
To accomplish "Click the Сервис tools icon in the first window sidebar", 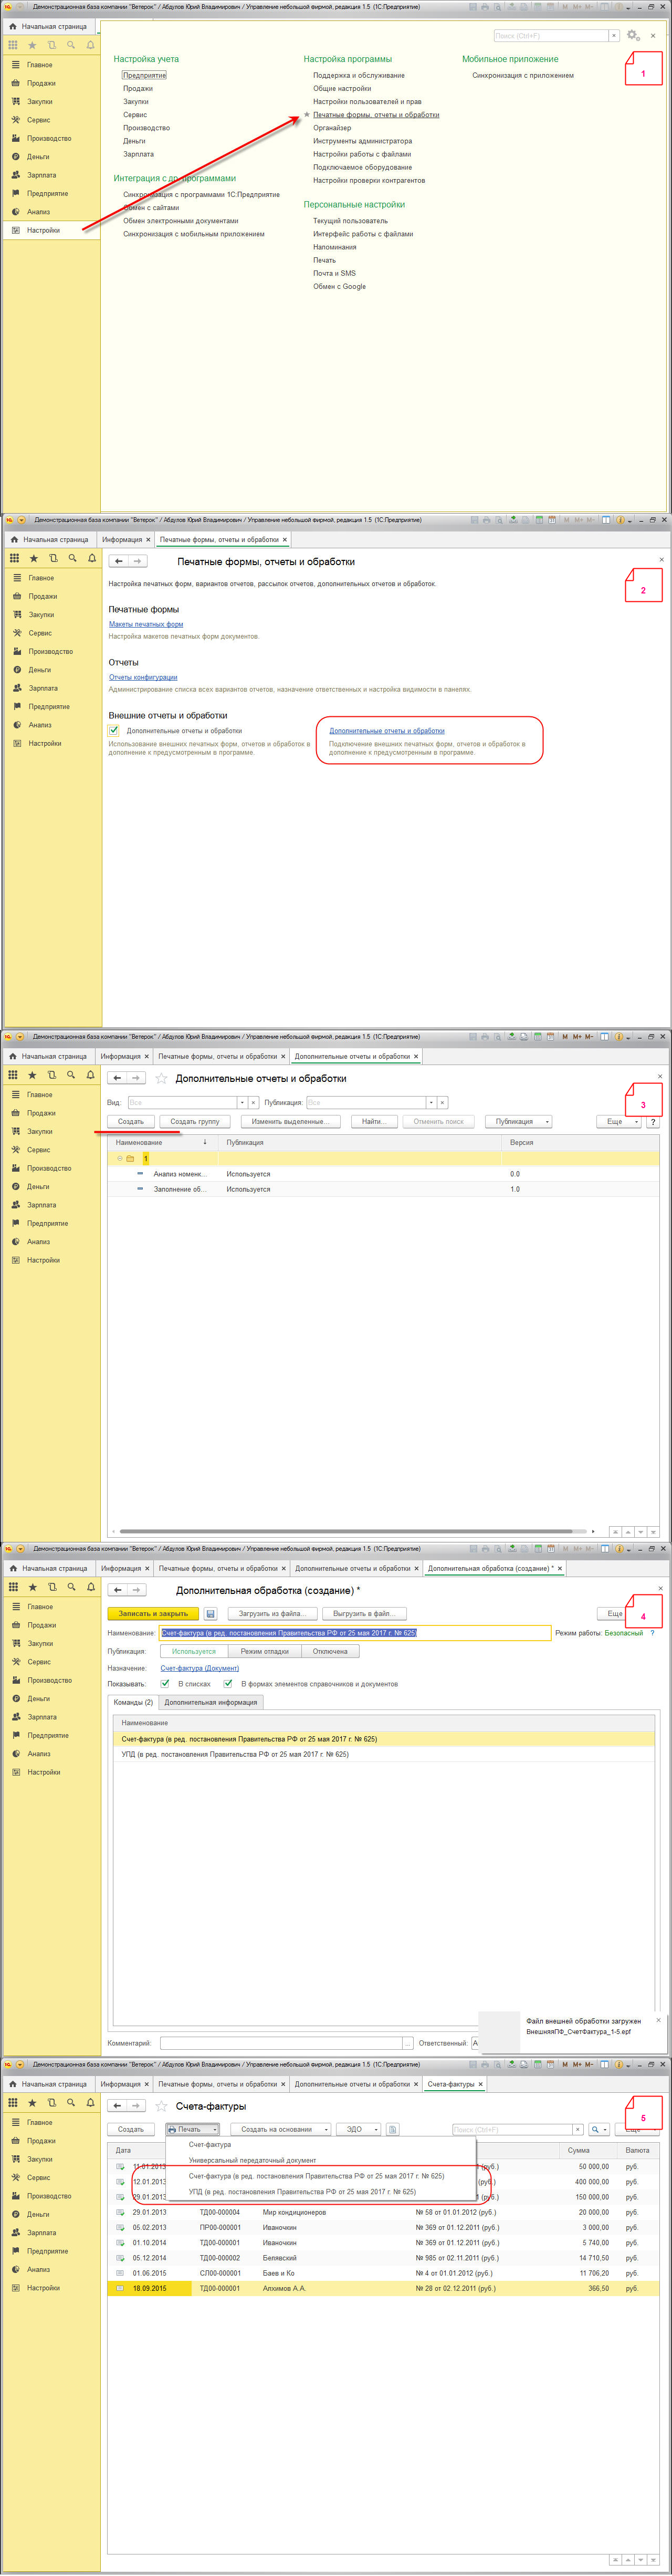I will point(15,120).
